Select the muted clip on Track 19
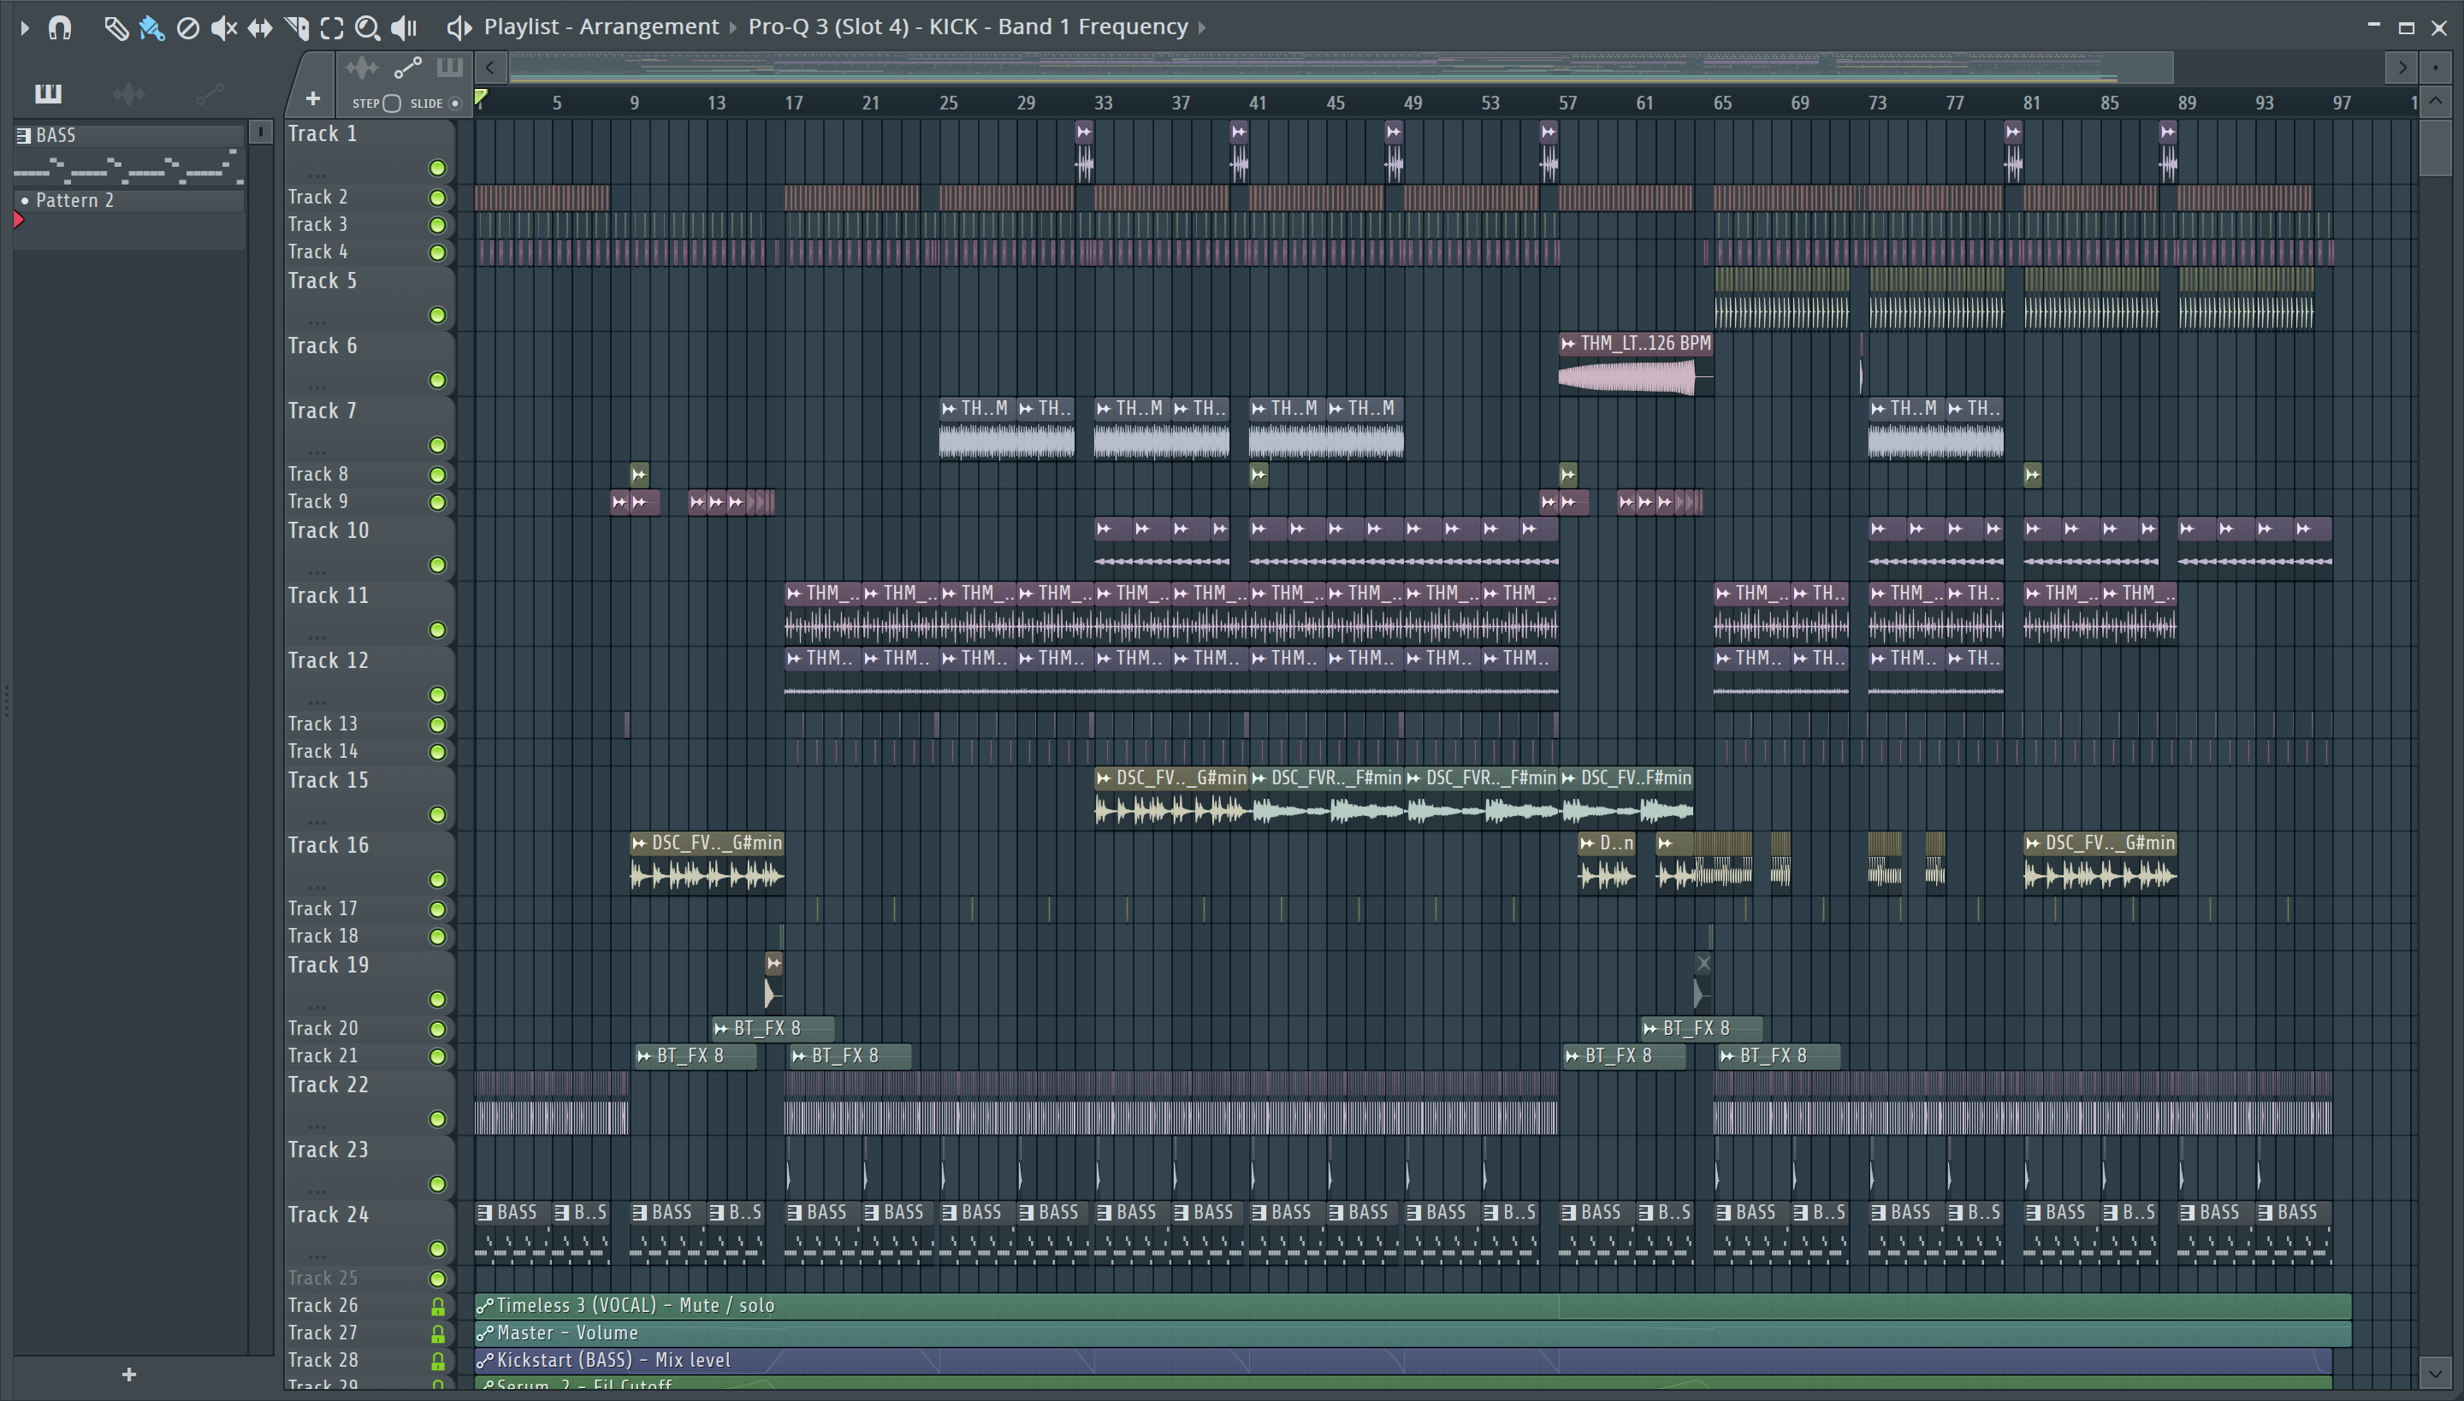Viewport: 2464px width, 1401px height. point(1703,982)
